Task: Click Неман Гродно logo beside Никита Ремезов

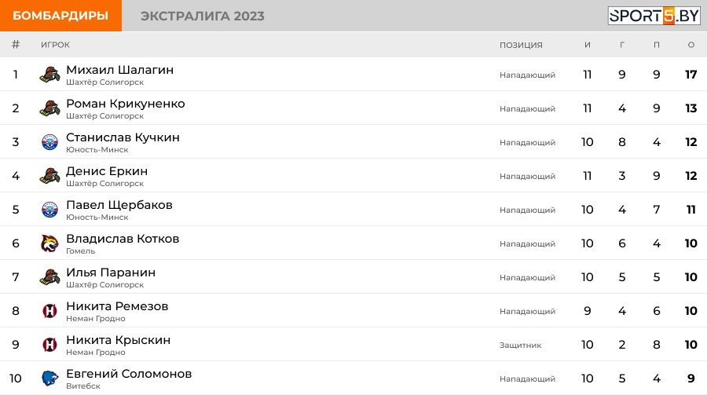Action: (50, 311)
